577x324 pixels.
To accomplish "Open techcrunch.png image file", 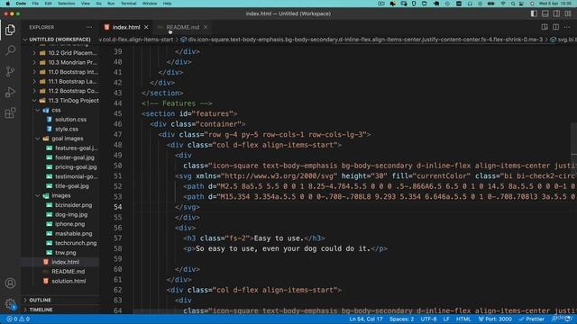I will pos(76,243).
